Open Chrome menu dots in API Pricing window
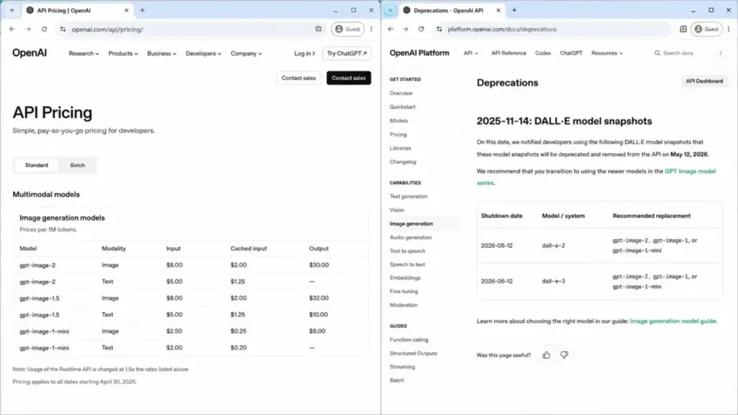 (371, 29)
